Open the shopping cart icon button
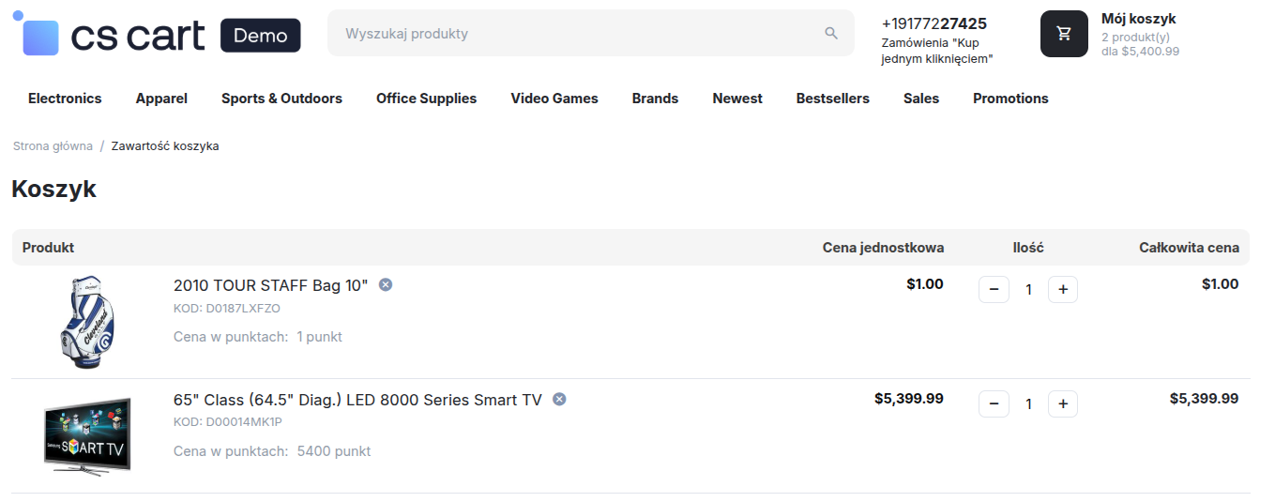The image size is (1275, 502). click(x=1064, y=34)
